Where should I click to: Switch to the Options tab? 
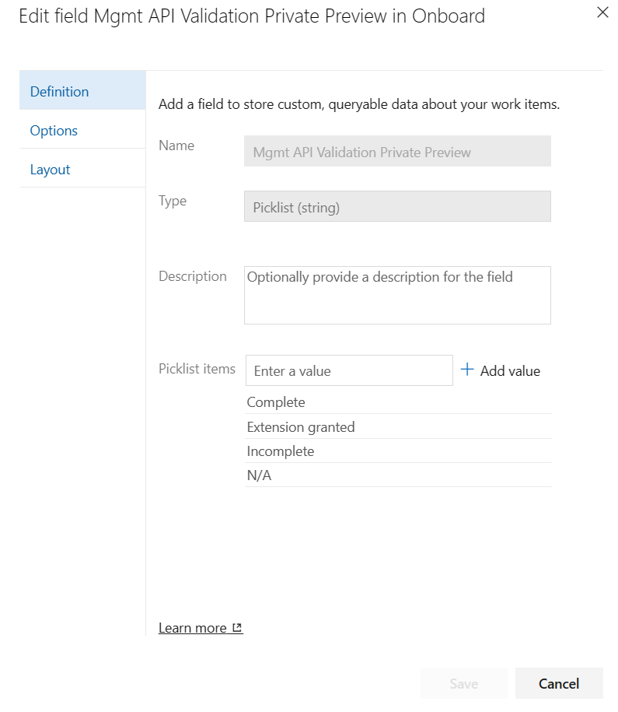pyautogui.click(x=54, y=130)
